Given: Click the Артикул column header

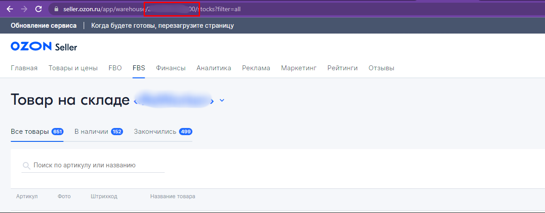Looking at the screenshot, I should pyautogui.click(x=27, y=196).
